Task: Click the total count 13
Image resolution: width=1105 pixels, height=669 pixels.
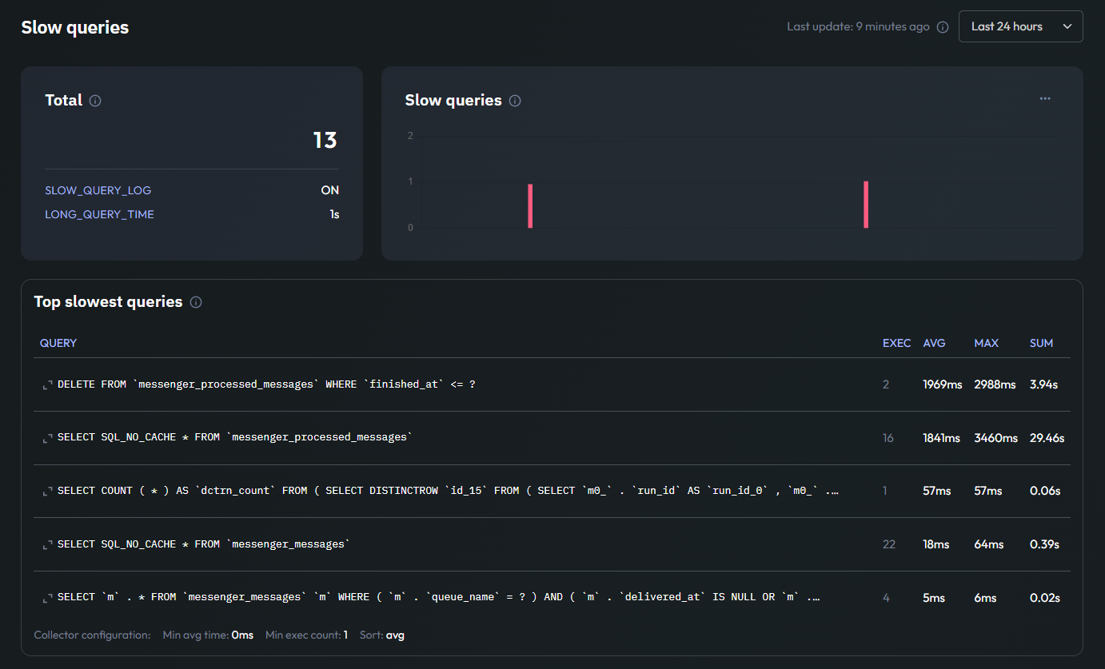Action: point(325,141)
